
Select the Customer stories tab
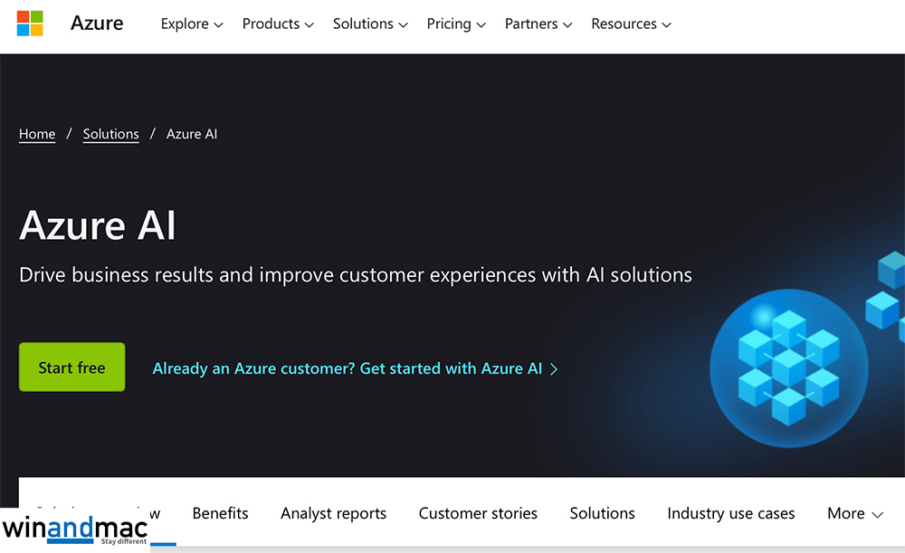[478, 513]
